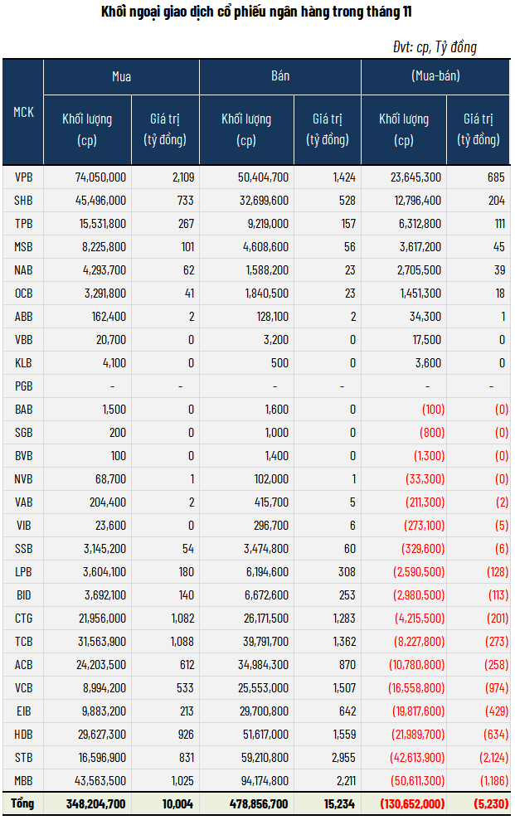
Task: Select the SHB ticker cell
Action: pyautogui.click(x=23, y=200)
